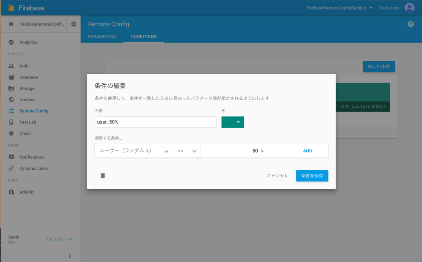
Task: Click the アップグレード upgrade link
Action: click(x=58, y=239)
